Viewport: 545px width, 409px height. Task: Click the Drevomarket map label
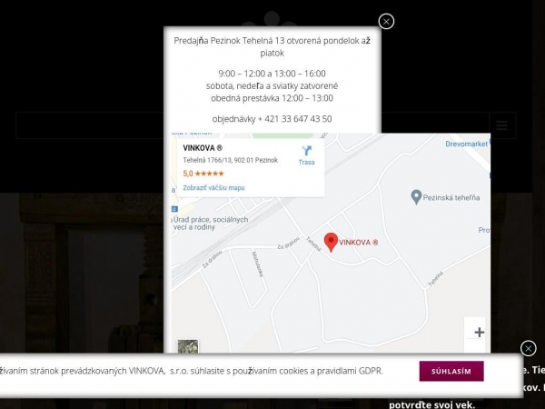pyautogui.click(x=467, y=144)
